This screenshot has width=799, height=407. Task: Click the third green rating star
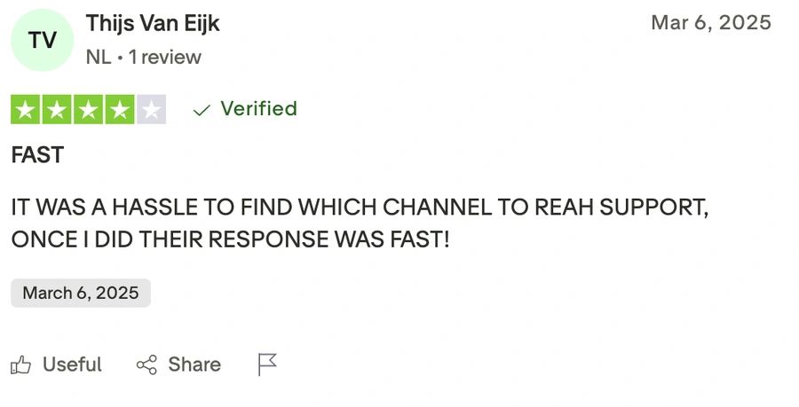pos(88,110)
